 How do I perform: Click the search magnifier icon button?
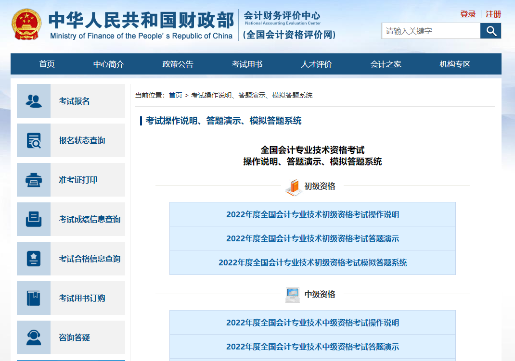490,31
